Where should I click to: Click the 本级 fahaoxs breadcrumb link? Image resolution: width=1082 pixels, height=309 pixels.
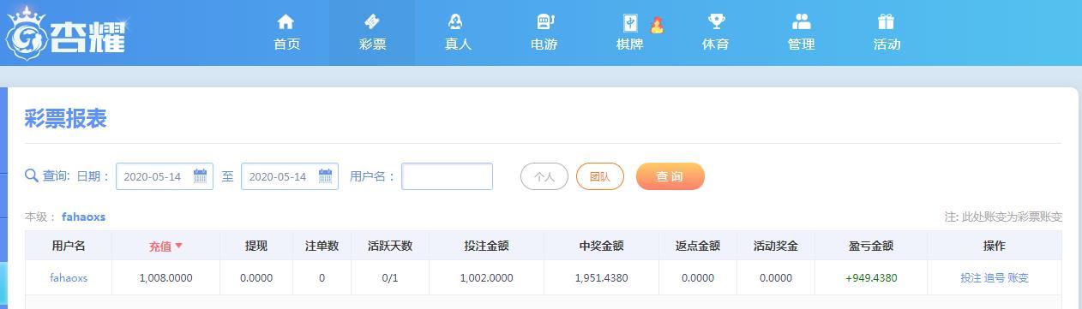(x=83, y=217)
